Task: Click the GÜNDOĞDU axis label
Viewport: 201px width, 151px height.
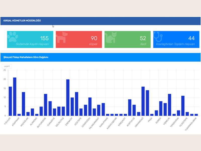Action: coord(86,122)
